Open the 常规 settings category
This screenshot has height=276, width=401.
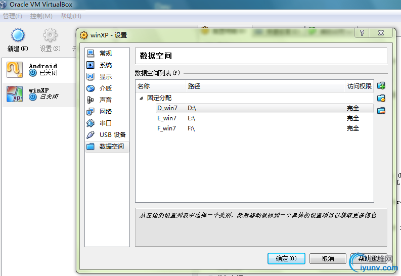[x=107, y=53]
